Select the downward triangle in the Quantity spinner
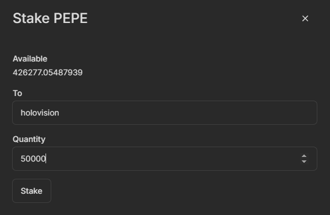This screenshot has width=330, height=215. 304,161
